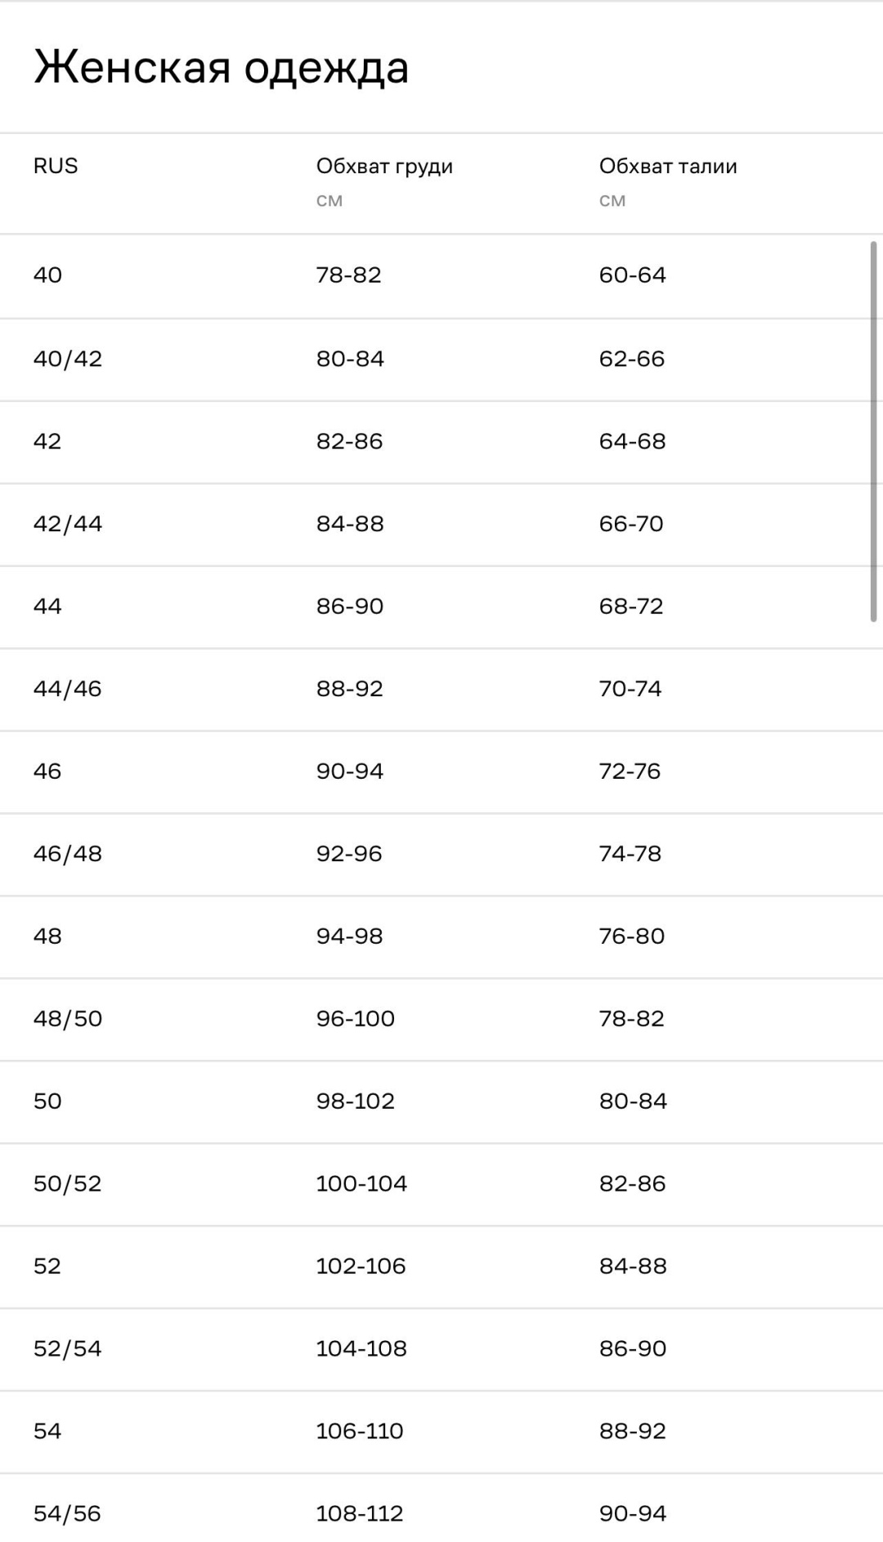Click the Обхват груди column header
This screenshot has width=883, height=1542.
click(384, 167)
